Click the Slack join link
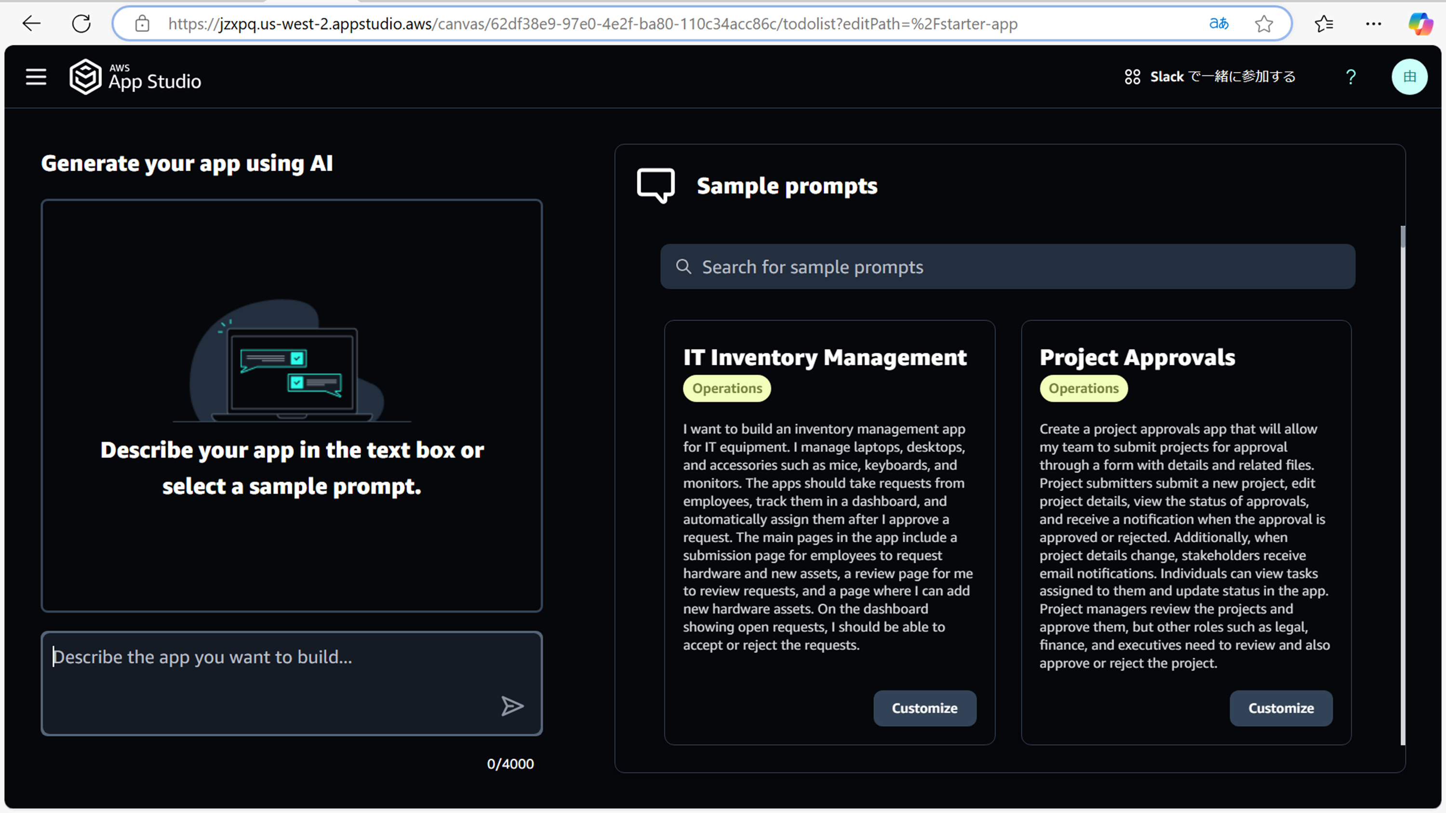Image resolution: width=1446 pixels, height=813 pixels. click(x=1211, y=77)
